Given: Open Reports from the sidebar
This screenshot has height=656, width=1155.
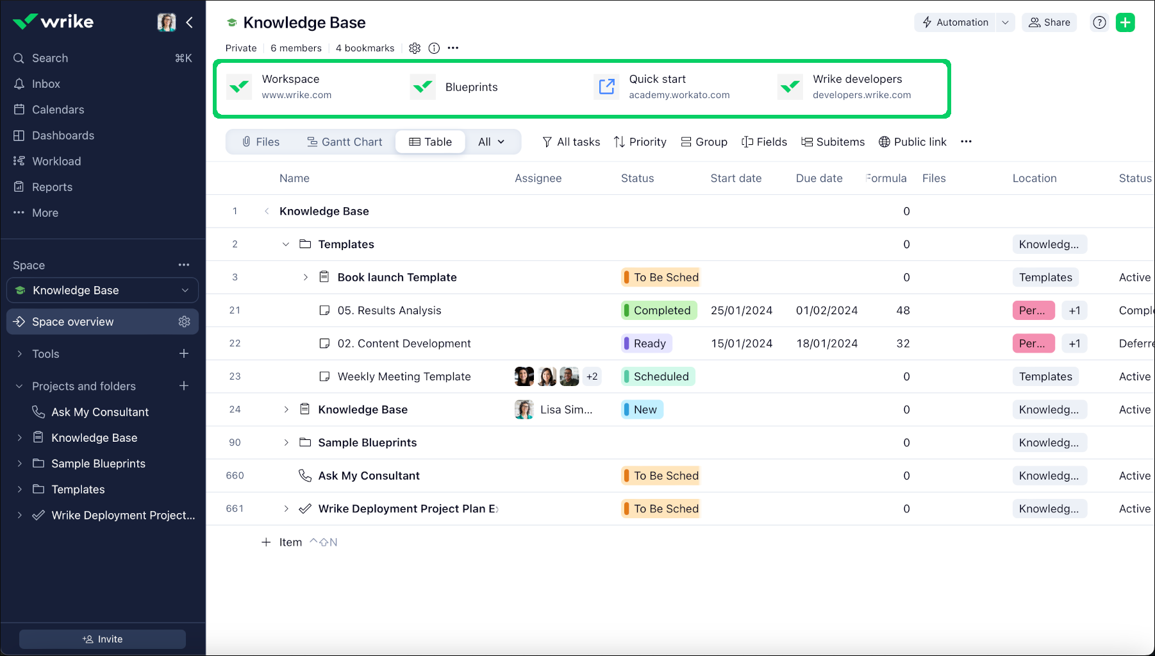Looking at the screenshot, I should point(52,187).
